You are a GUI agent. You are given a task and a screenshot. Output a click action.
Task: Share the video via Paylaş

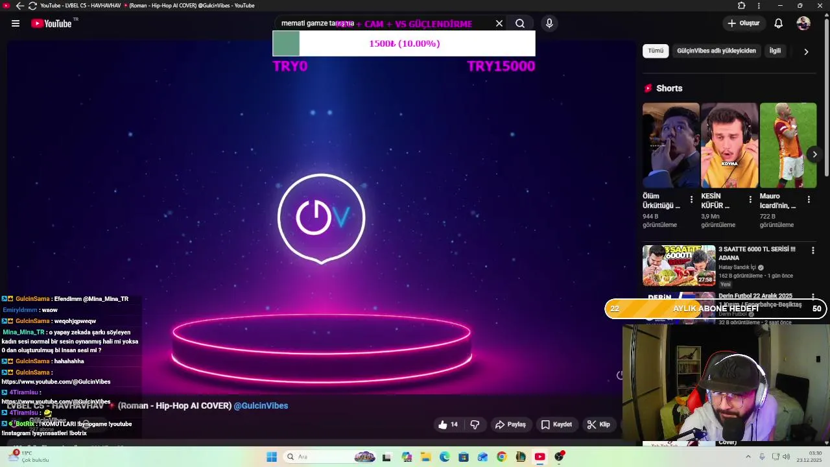[510, 424]
